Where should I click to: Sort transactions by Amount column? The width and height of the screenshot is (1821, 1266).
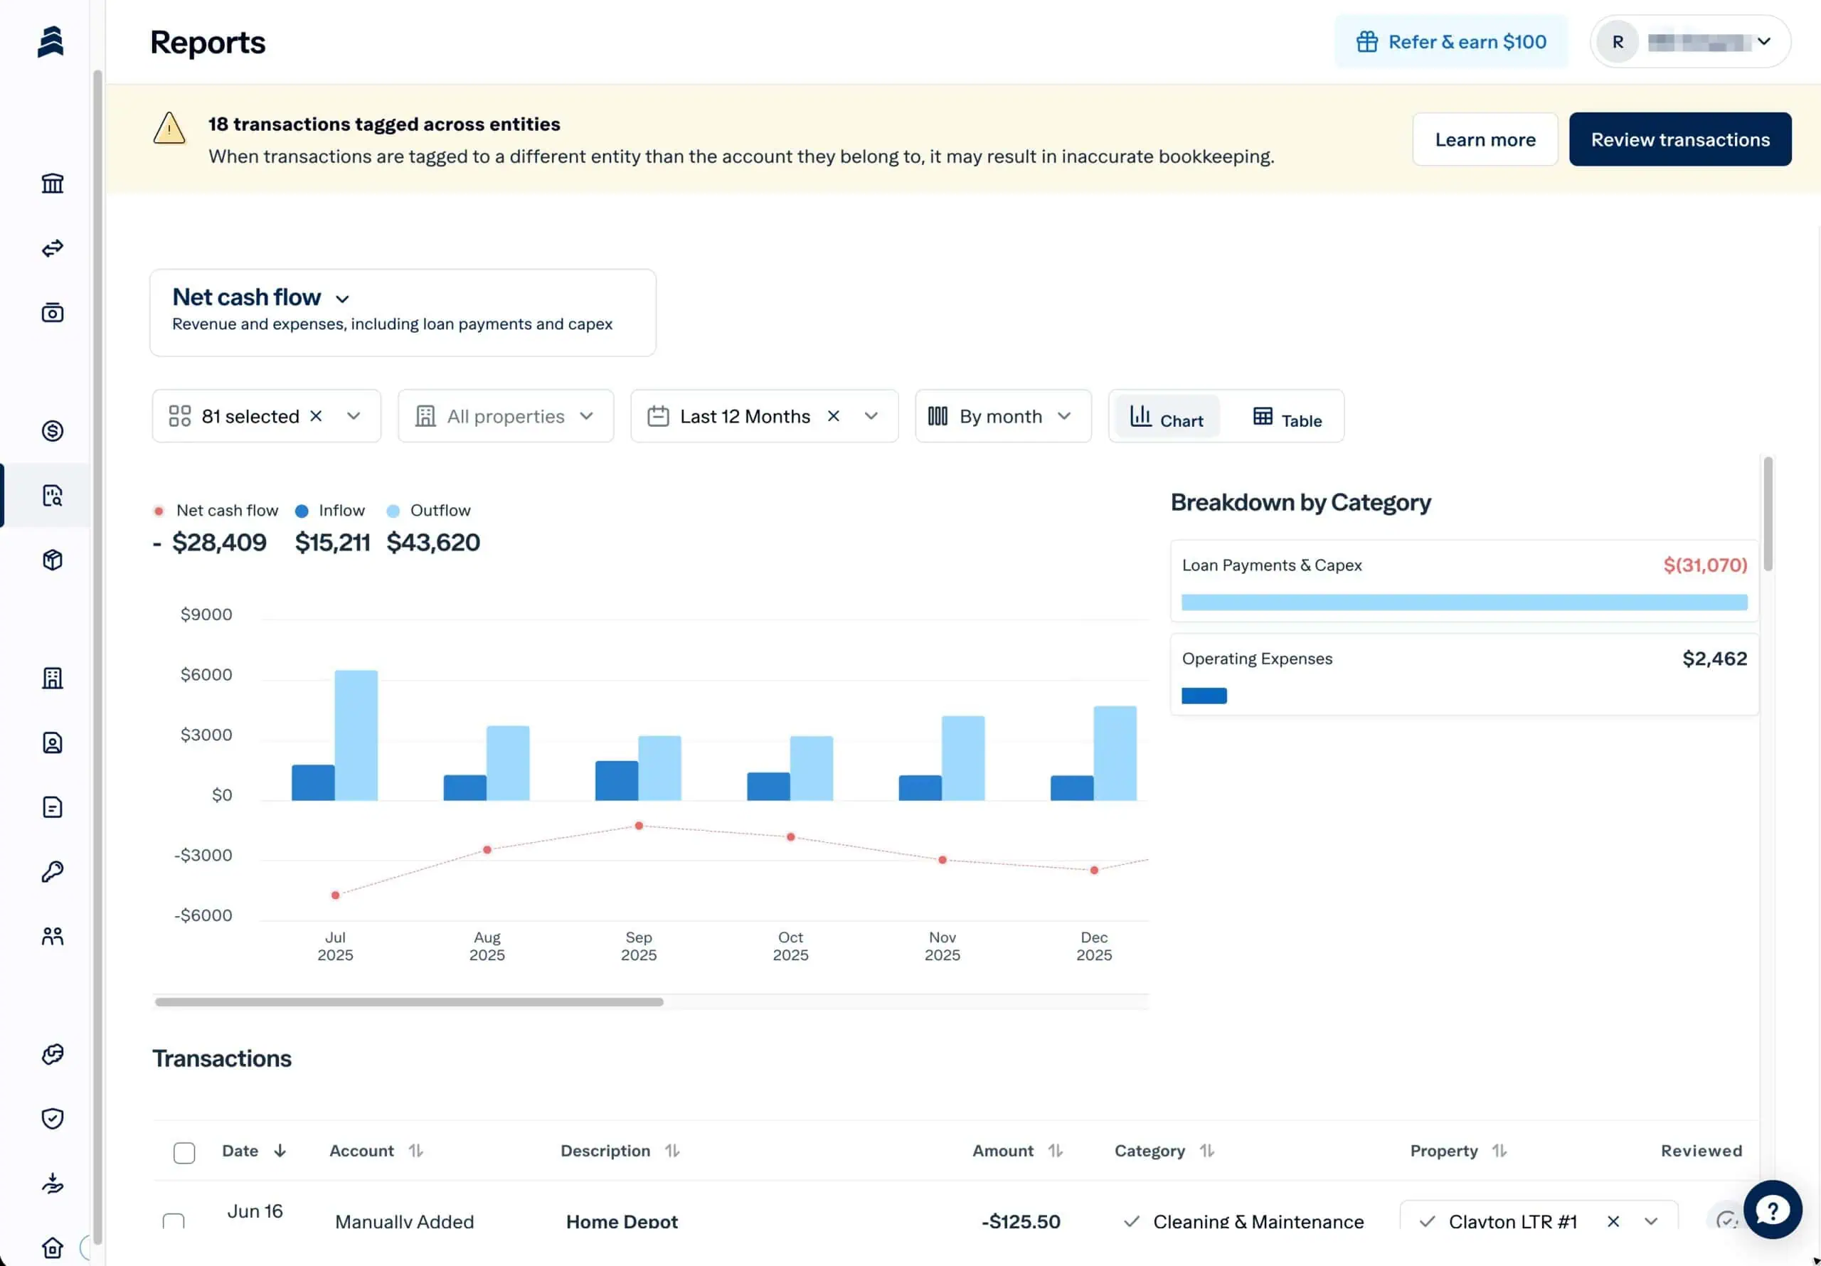[1018, 1151]
